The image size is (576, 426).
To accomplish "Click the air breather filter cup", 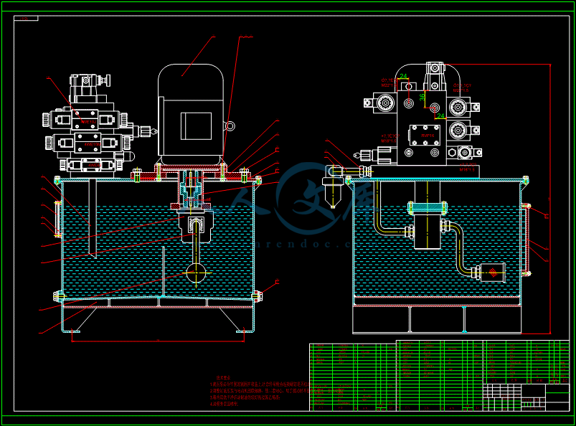I will (x=332, y=191).
